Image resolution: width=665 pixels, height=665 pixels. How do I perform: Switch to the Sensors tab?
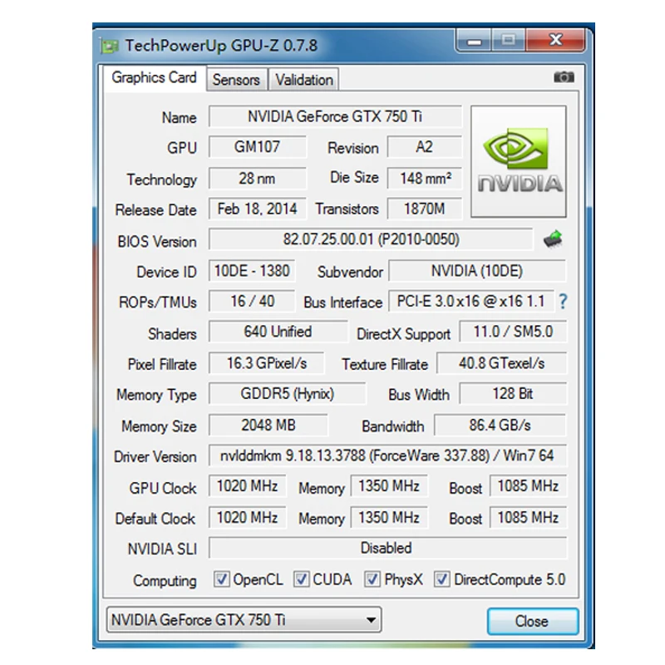tap(236, 79)
